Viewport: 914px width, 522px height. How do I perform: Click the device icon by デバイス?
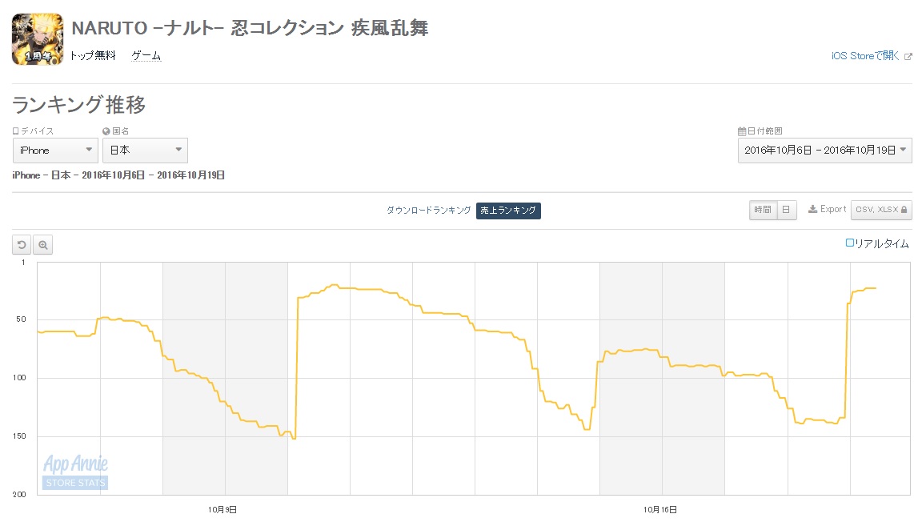tap(16, 131)
